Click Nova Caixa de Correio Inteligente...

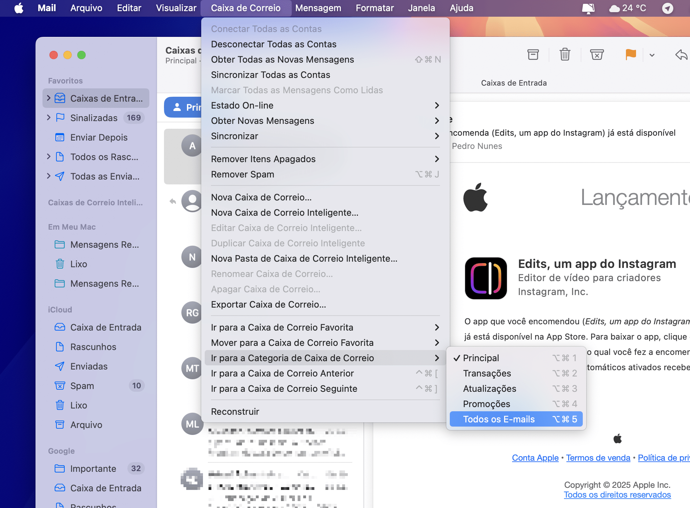tap(325, 213)
